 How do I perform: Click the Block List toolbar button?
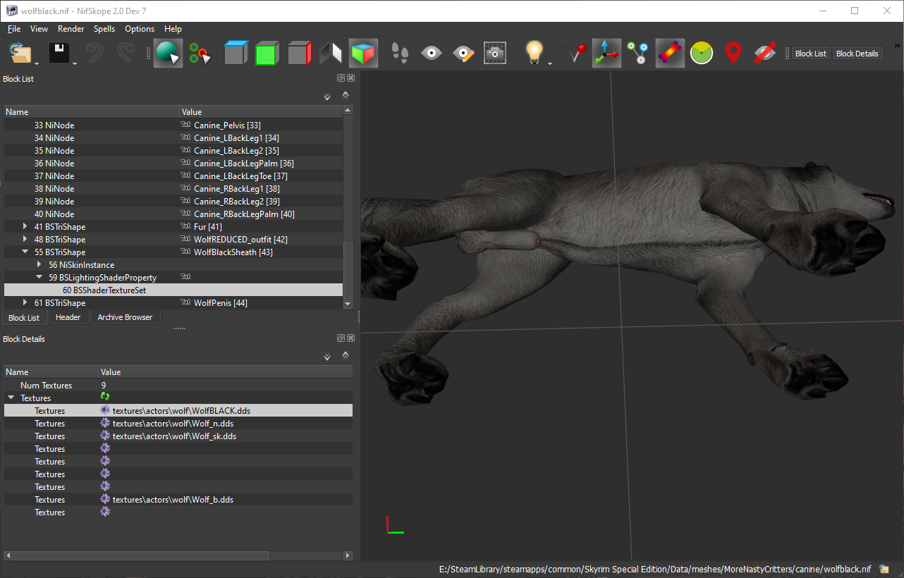[x=811, y=54]
